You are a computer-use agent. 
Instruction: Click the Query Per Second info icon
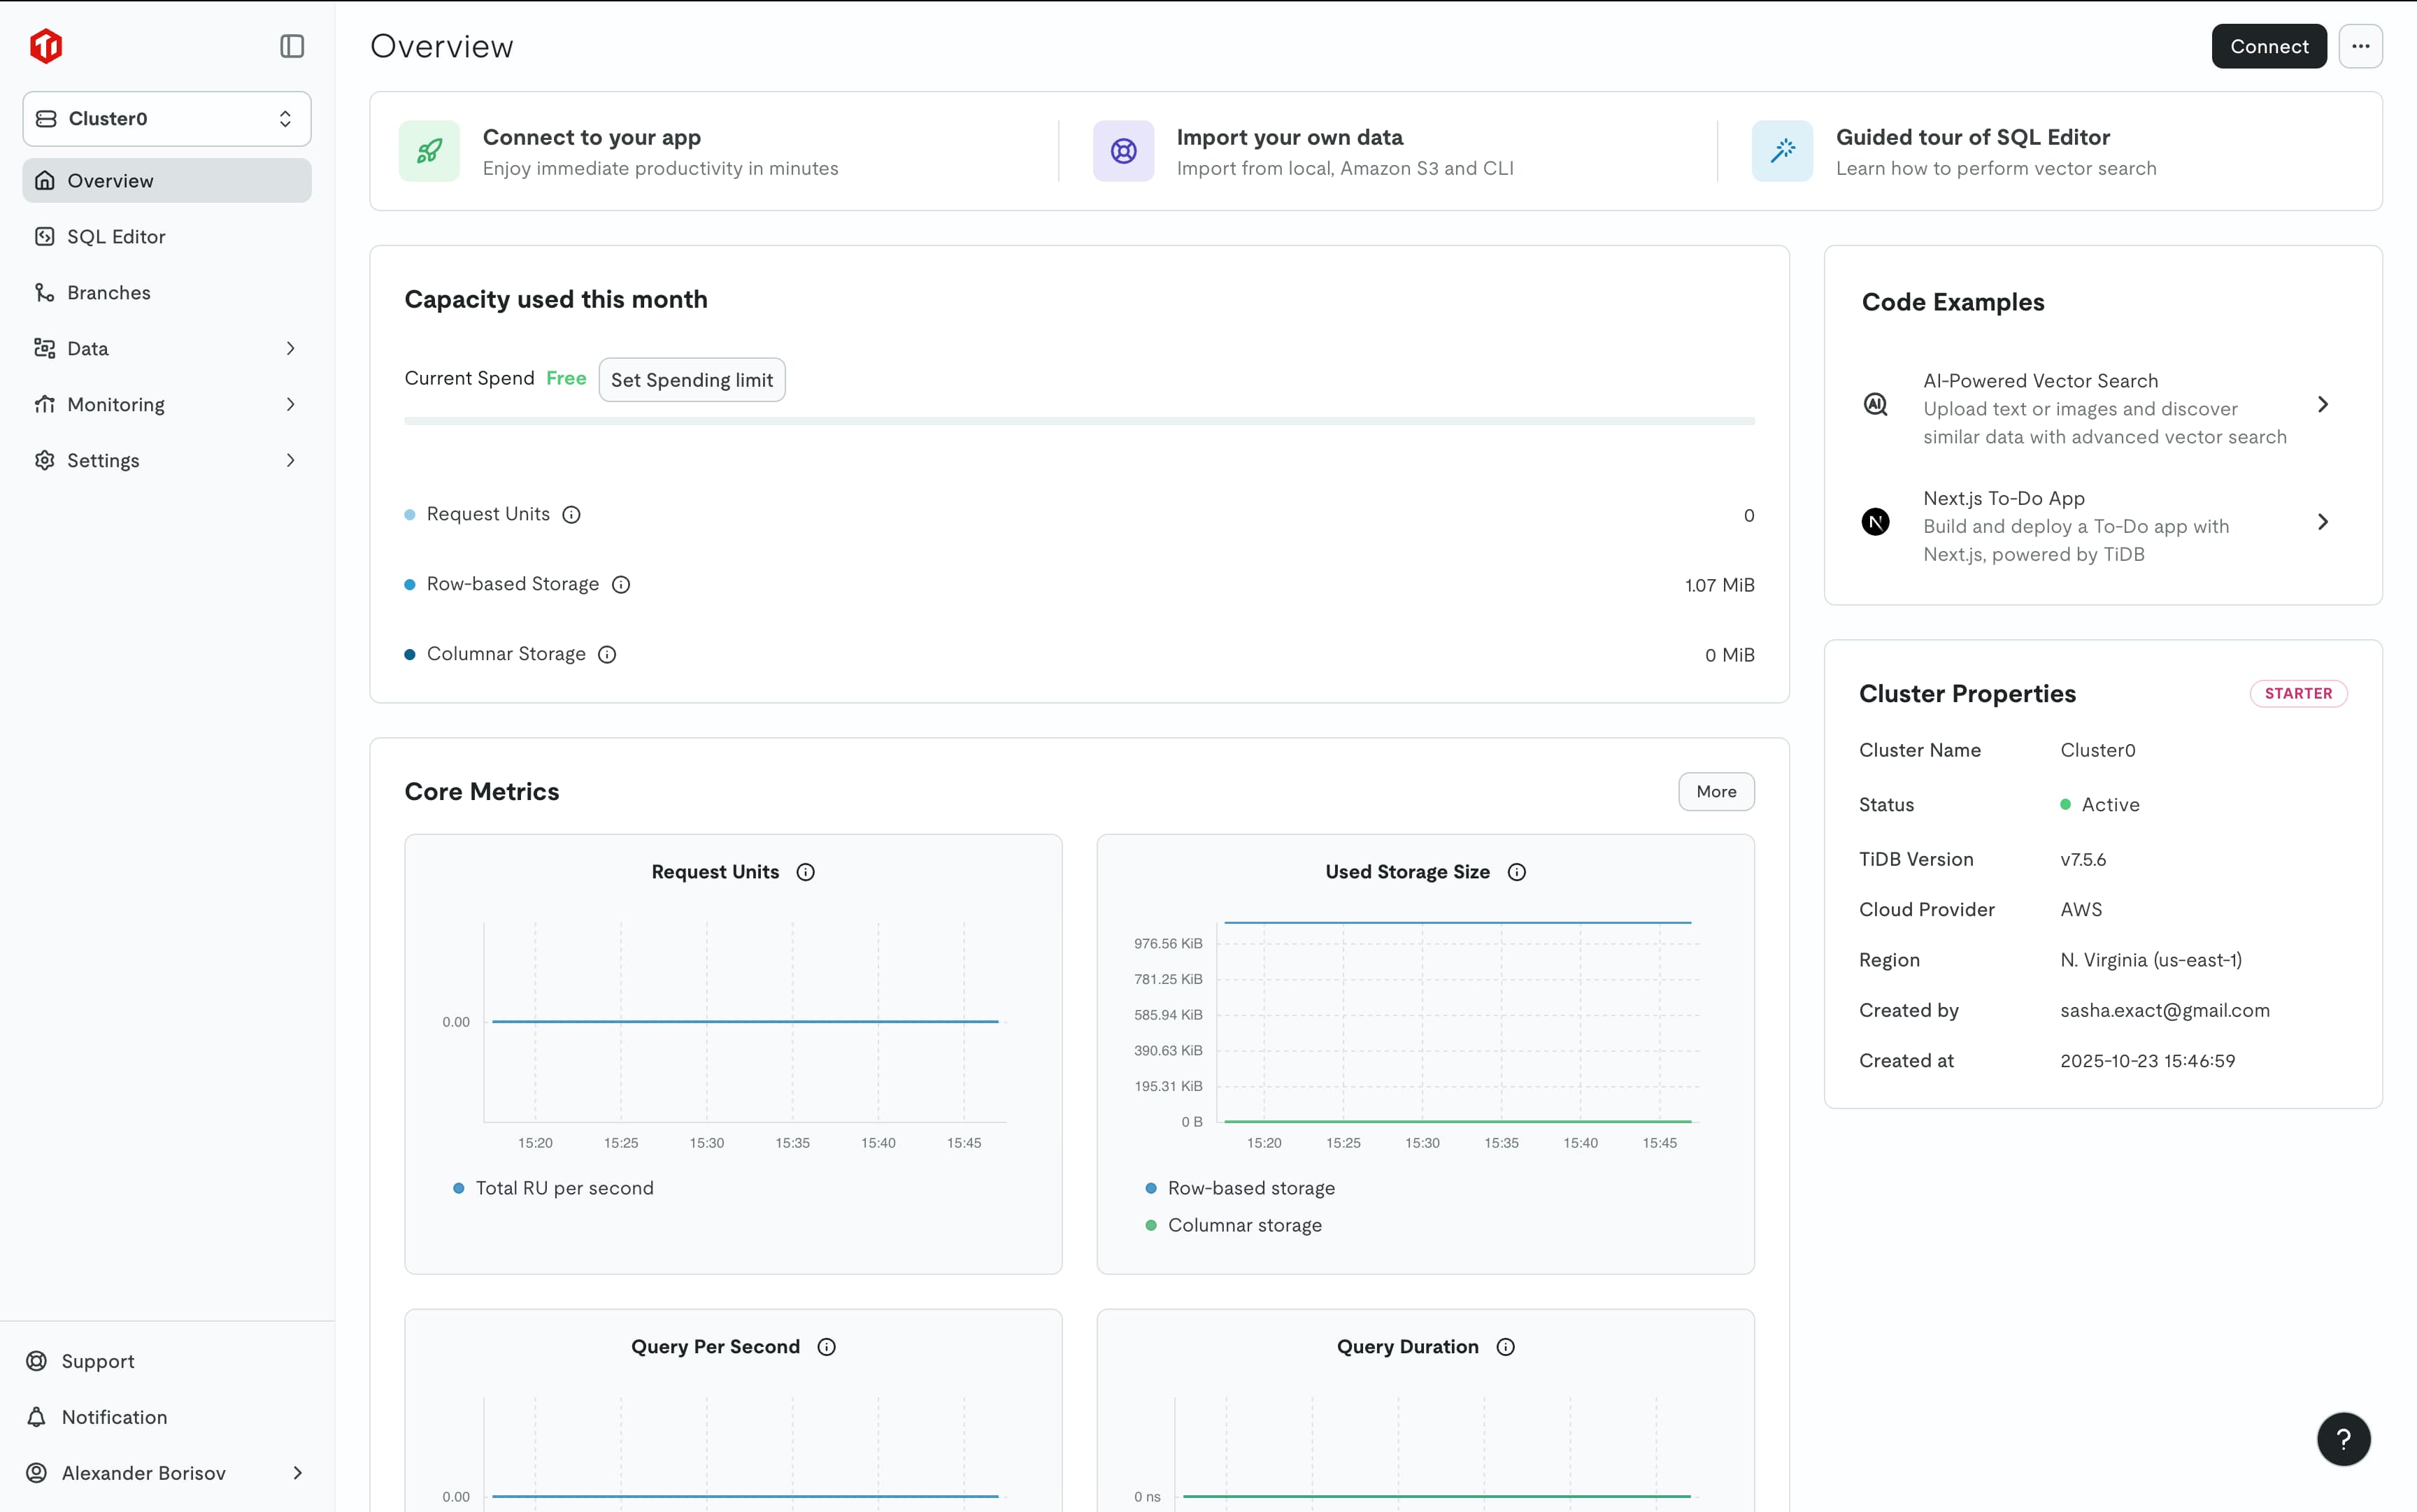827,1347
